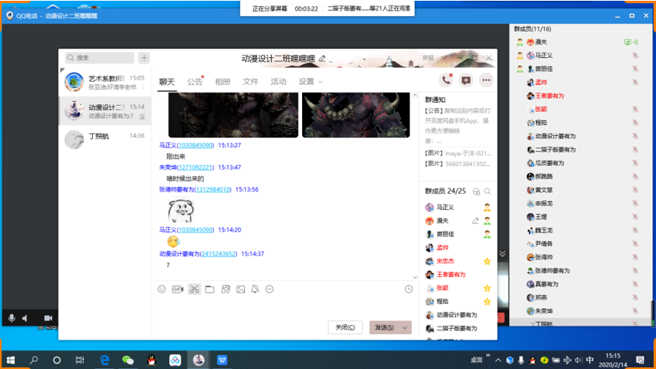656x369 pixels.
Task: Open the user ID link 1271092221
Action: click(x=195, y=168)
